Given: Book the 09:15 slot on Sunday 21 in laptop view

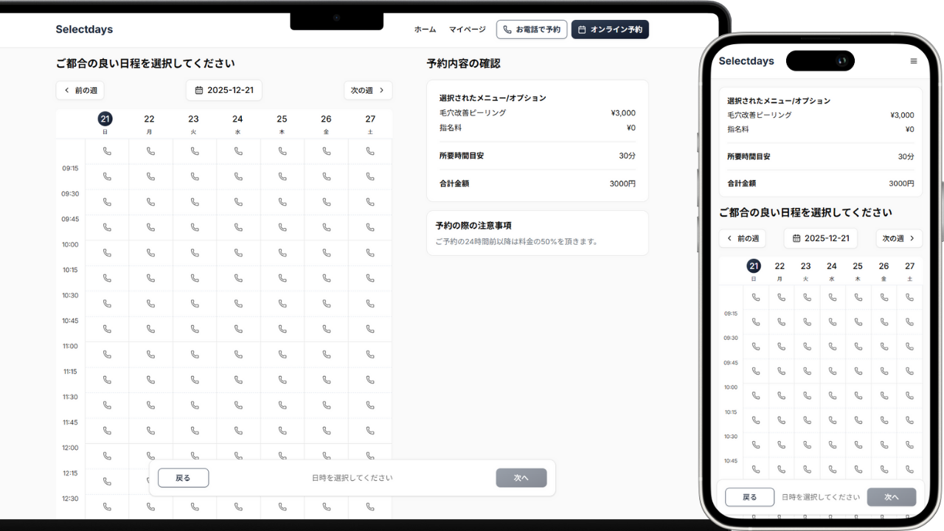Looking at the screenshot, I should pyautogui.click(x=107, y=176).
